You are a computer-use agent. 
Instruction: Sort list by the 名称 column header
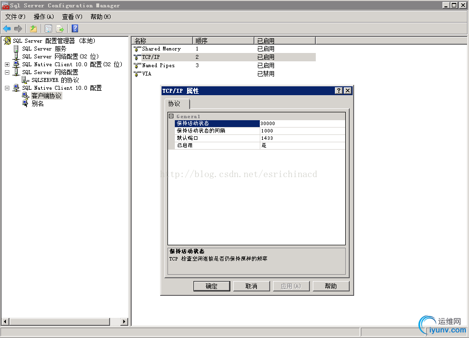pyautogui.click(x=162, y=41)
